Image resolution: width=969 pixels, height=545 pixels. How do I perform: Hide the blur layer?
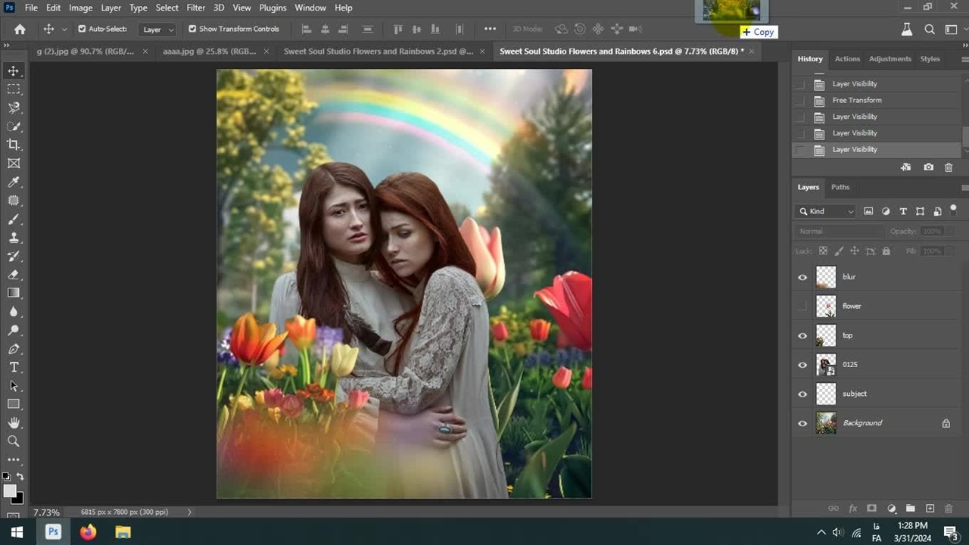tap(802, 277)
